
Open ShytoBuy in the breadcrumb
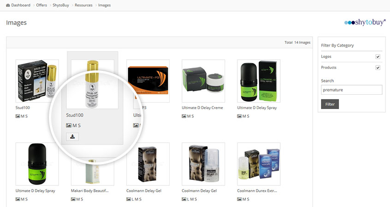(61, 5)
